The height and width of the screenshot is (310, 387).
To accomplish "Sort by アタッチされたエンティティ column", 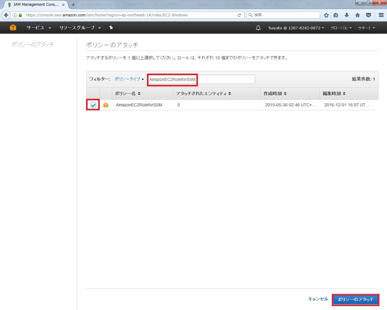I will click(203, 93).
